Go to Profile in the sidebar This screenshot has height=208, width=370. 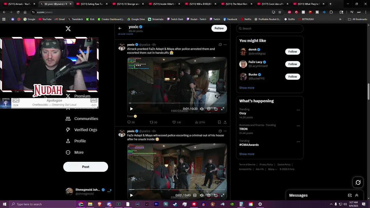click(75, 141)
